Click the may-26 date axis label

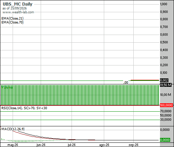(13, 145)
